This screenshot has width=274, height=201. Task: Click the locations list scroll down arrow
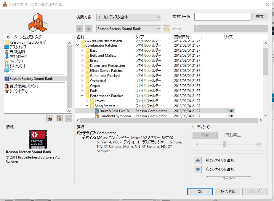coord(69,111)
